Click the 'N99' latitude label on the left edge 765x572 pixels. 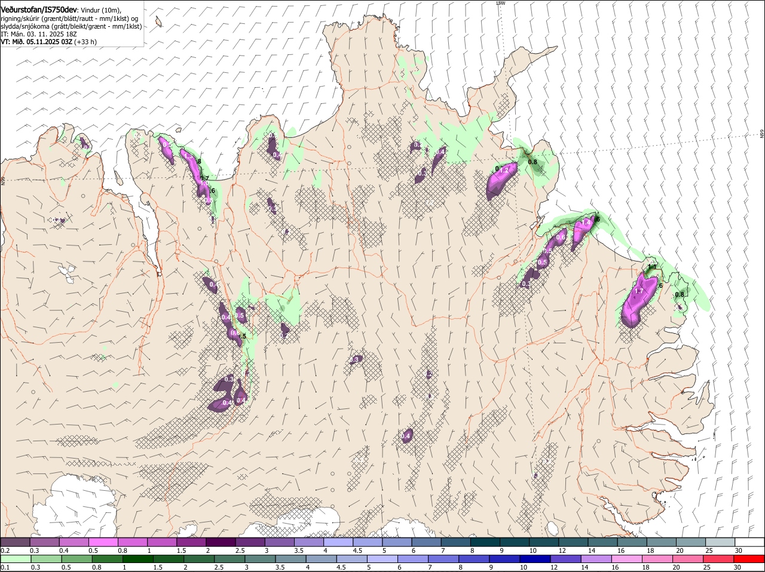(3, 180)
